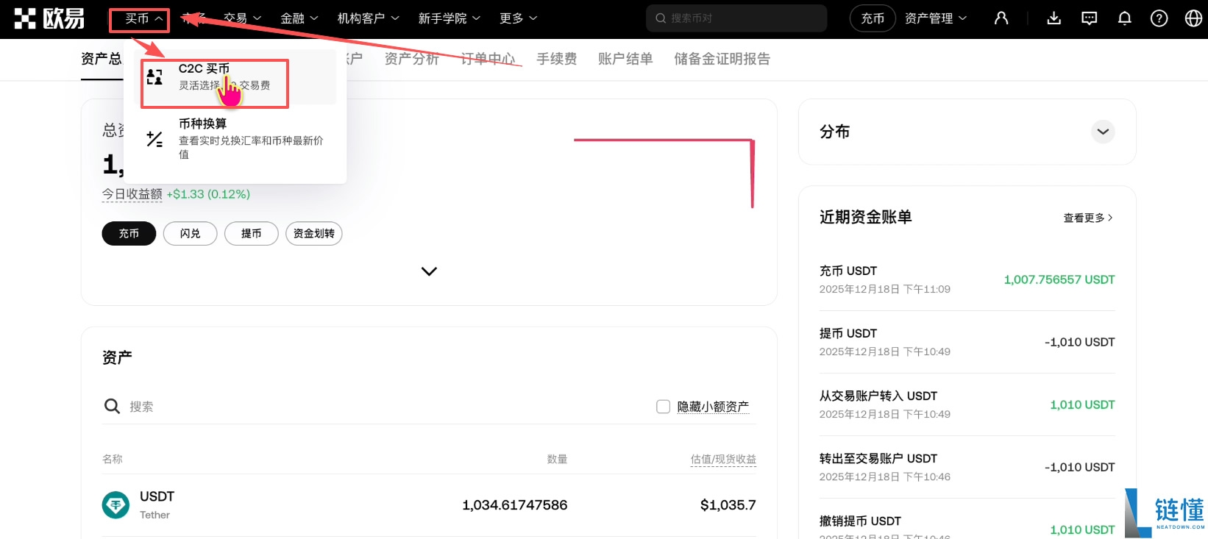
Task: Click the 搜索币对 search box
Action: [x=736, y=18]
